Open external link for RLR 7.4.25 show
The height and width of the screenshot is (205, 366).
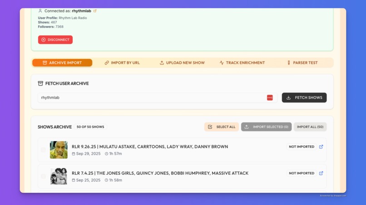(321, 173)
